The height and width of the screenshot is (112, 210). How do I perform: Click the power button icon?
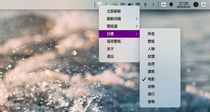196,5
